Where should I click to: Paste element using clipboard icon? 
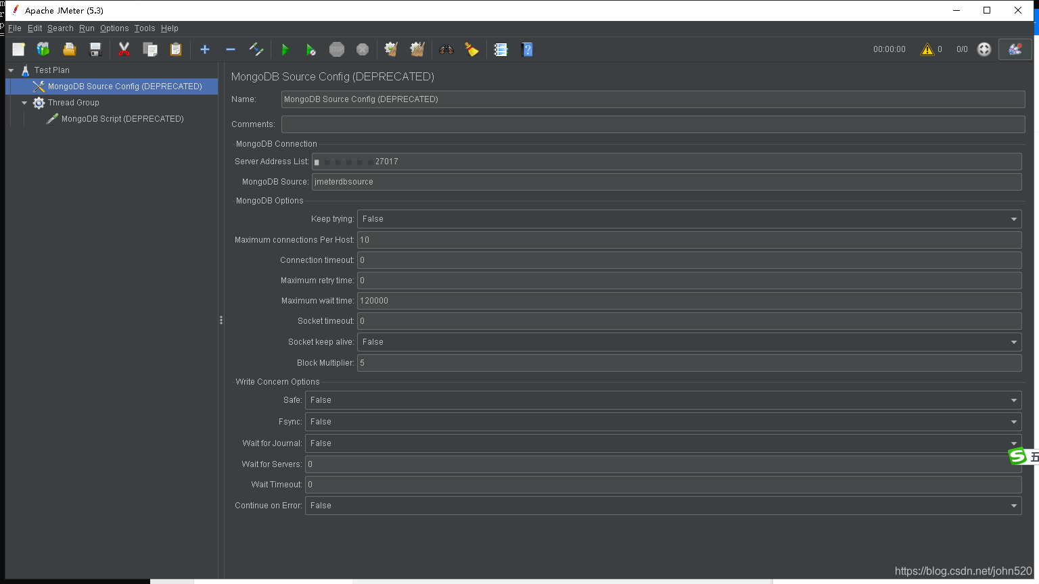(176, 49)
